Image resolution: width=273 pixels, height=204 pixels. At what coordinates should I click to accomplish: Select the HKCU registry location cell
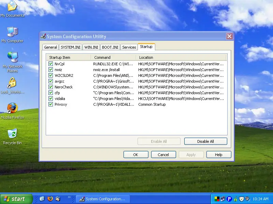181,99
